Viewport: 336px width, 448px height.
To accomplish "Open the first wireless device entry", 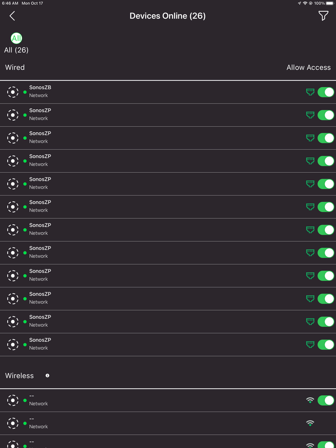I will coord(135,400).
